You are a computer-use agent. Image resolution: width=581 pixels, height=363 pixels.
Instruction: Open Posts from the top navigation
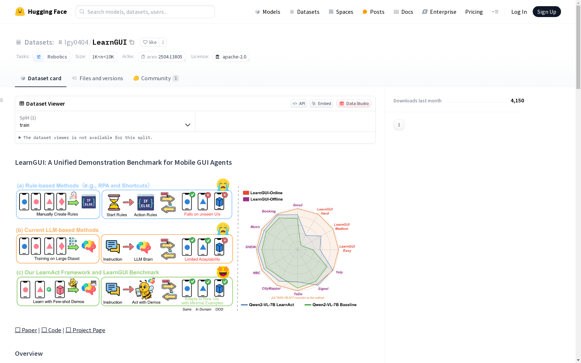click(x=373, y=12)
